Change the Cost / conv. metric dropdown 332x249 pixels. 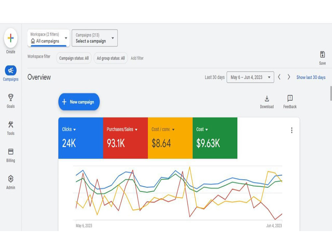click(163, 129)
